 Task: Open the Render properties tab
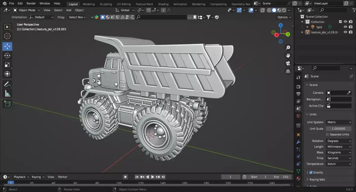pos(298,87)
